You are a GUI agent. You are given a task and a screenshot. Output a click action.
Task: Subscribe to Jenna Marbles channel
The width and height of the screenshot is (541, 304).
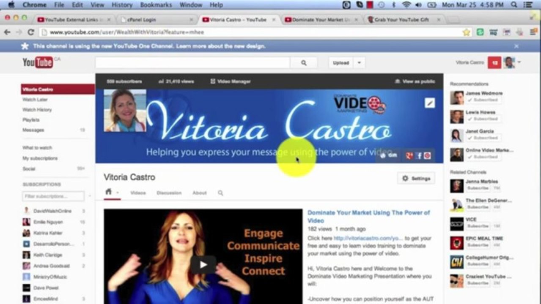click(x=478, y=188)
